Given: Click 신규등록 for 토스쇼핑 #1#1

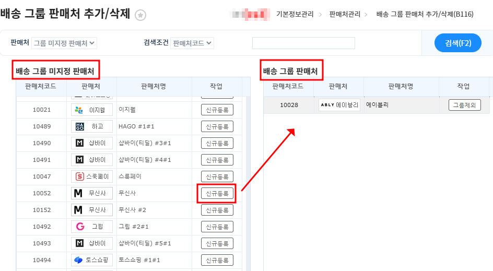Looking at the screenshot, I should [x=217, y=260].
